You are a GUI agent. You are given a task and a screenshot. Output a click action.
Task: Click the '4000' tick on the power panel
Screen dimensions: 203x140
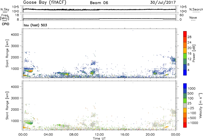point(15,35)
